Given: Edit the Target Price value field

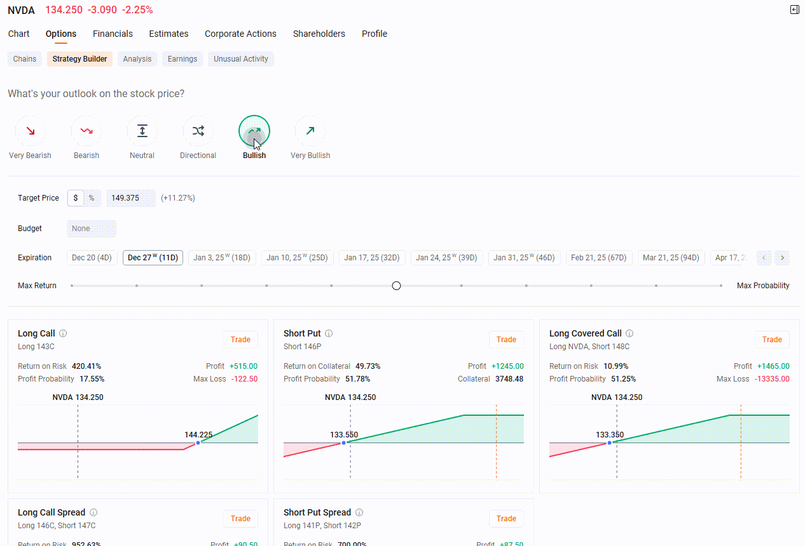Looking at the screenshot, I should [x=130, y=197].
